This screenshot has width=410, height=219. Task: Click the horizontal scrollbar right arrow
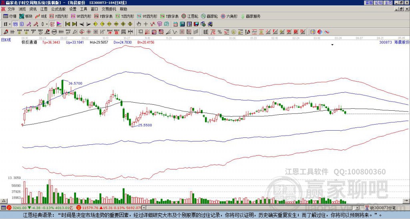[358, 208]
